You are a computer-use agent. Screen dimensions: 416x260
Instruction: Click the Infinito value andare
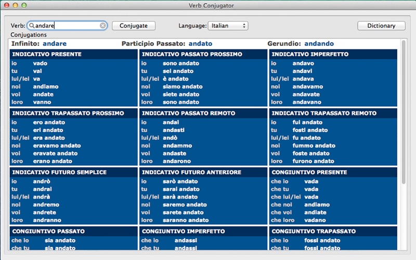(55, 44)
